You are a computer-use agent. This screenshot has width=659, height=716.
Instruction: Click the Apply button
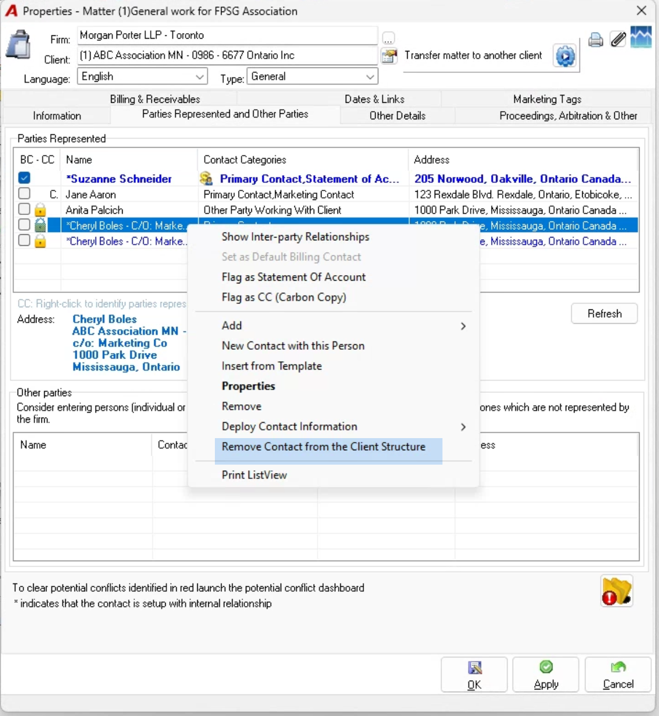point(546,675)
